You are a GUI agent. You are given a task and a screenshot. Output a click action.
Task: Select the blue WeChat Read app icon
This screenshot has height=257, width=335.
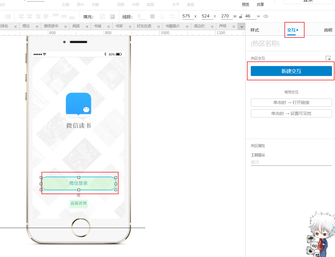(x=78, y=105)
